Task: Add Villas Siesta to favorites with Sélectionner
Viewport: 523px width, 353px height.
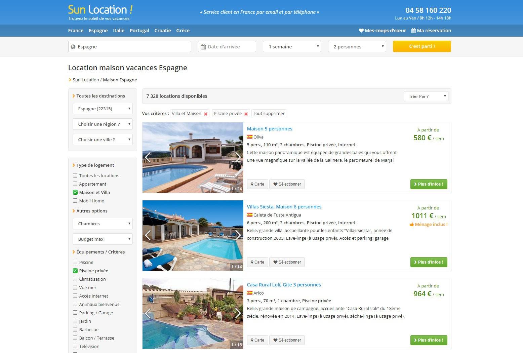Action: (x=287, y=262)
